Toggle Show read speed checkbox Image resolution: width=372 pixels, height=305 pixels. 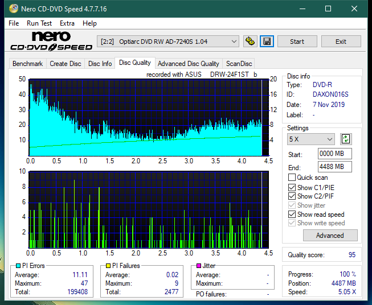[292, 214]
